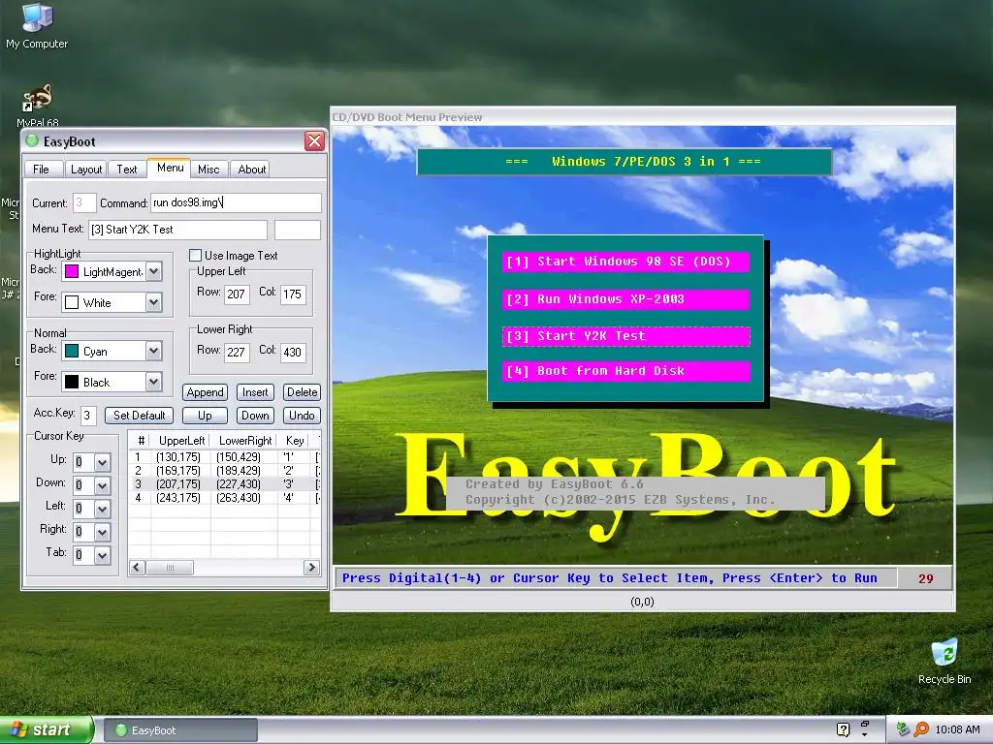Click the Cyan background color swatch
The width and height of the screenshot is (993, 744).
pos(72,351)
